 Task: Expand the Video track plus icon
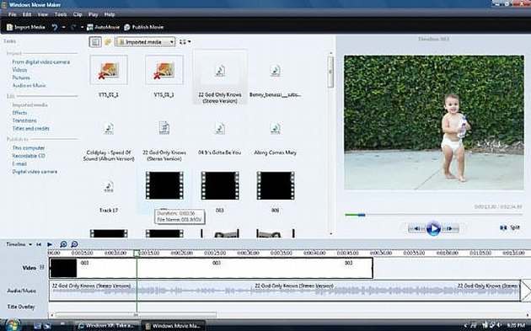click(x=41, y=267)
